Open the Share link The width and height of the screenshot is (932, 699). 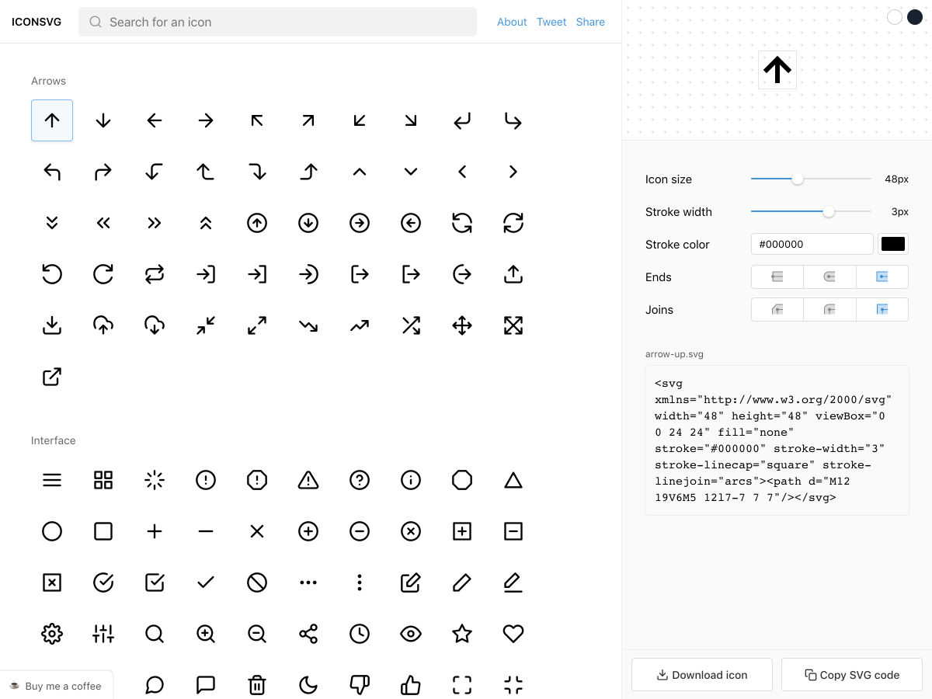tap(590, 22)
